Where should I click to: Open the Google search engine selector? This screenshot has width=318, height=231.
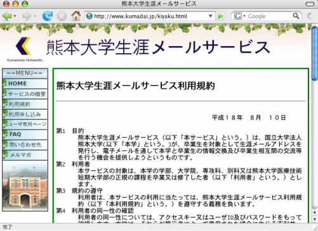point(239,16)
